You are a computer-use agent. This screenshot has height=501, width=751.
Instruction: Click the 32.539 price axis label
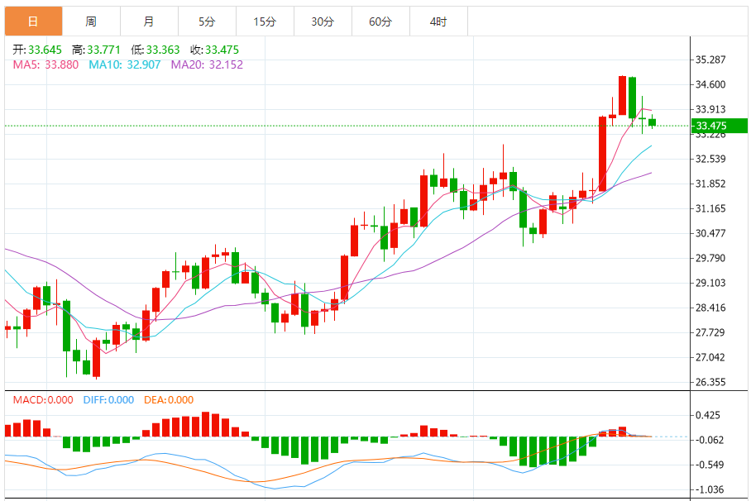pyautogui.click(x=710, y=159)
